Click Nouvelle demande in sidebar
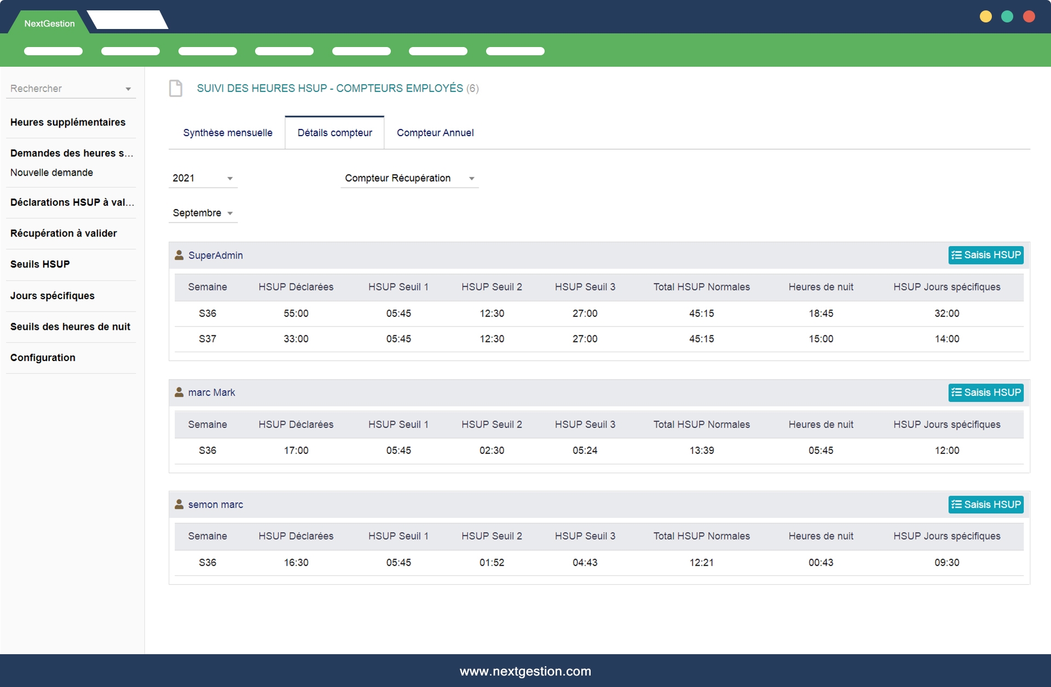1051x687 pixels. (x=51, y=173)
